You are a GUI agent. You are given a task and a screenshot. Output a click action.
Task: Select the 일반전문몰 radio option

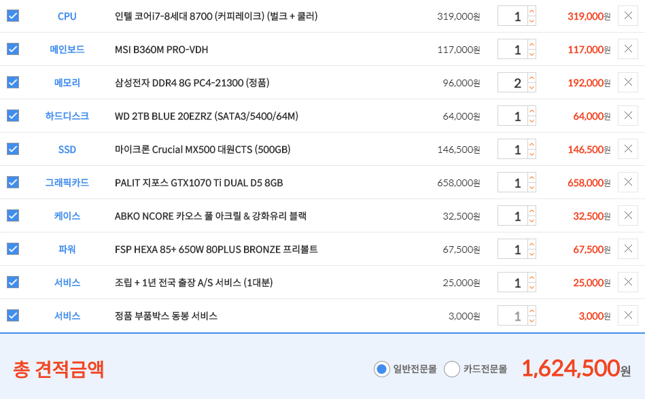pyautogui.click(x=381, y=369)
